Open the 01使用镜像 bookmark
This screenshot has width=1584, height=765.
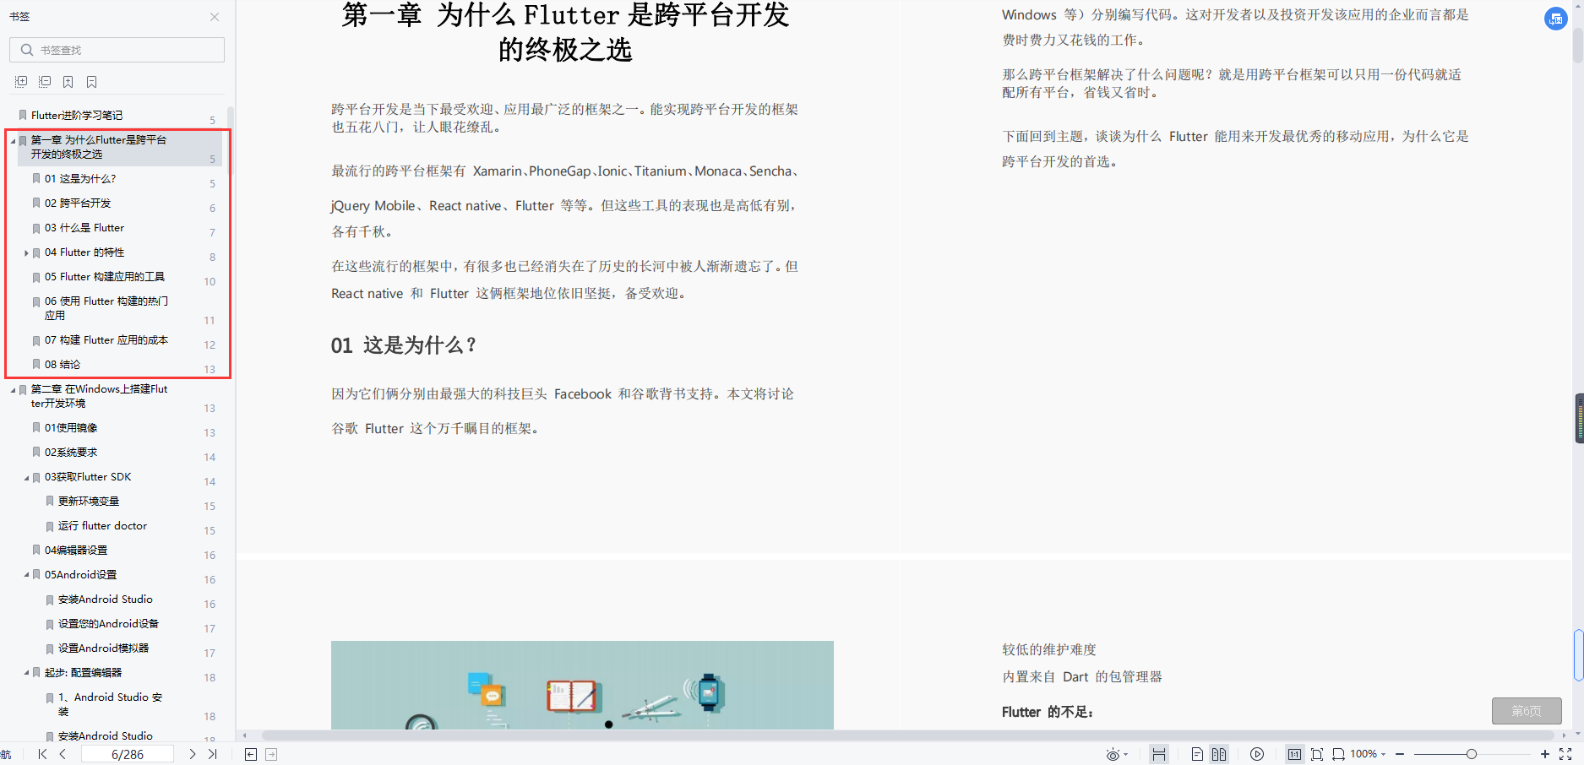[x=71, y=428]
